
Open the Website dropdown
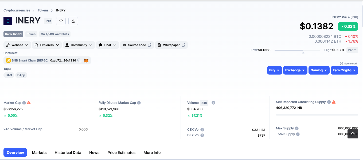point(17,45)
